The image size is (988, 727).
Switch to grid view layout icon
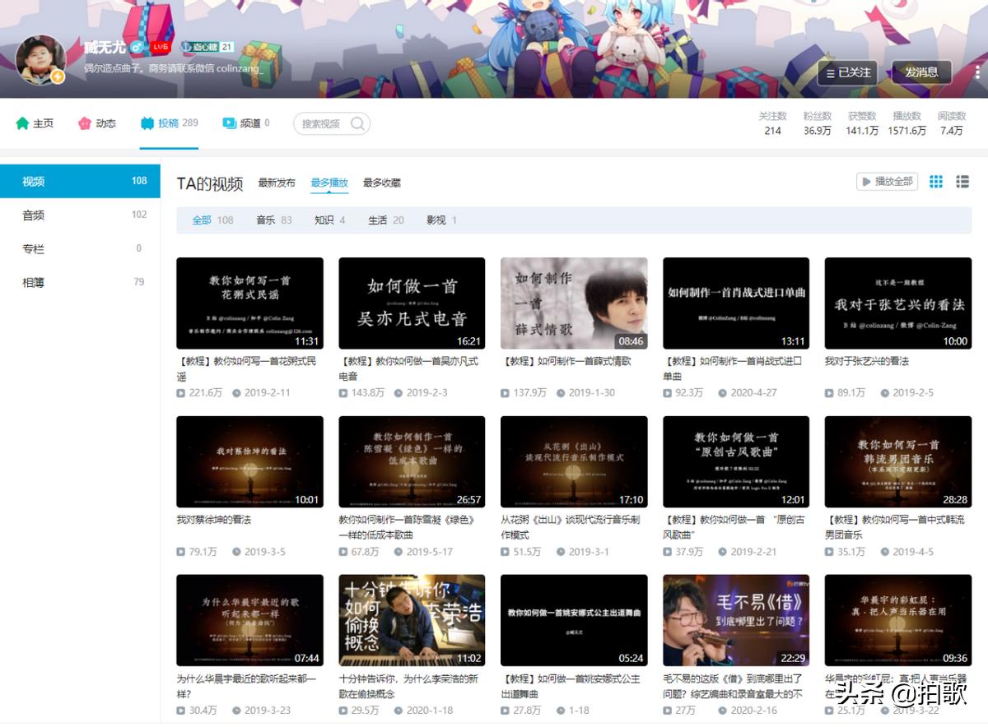pyautogui.click(x=935, y=182)
